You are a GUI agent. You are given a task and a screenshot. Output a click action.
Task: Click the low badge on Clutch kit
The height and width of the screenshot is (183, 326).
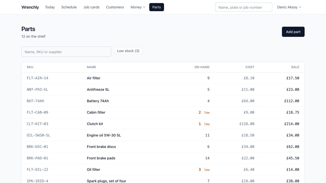(x=207, y=124)
